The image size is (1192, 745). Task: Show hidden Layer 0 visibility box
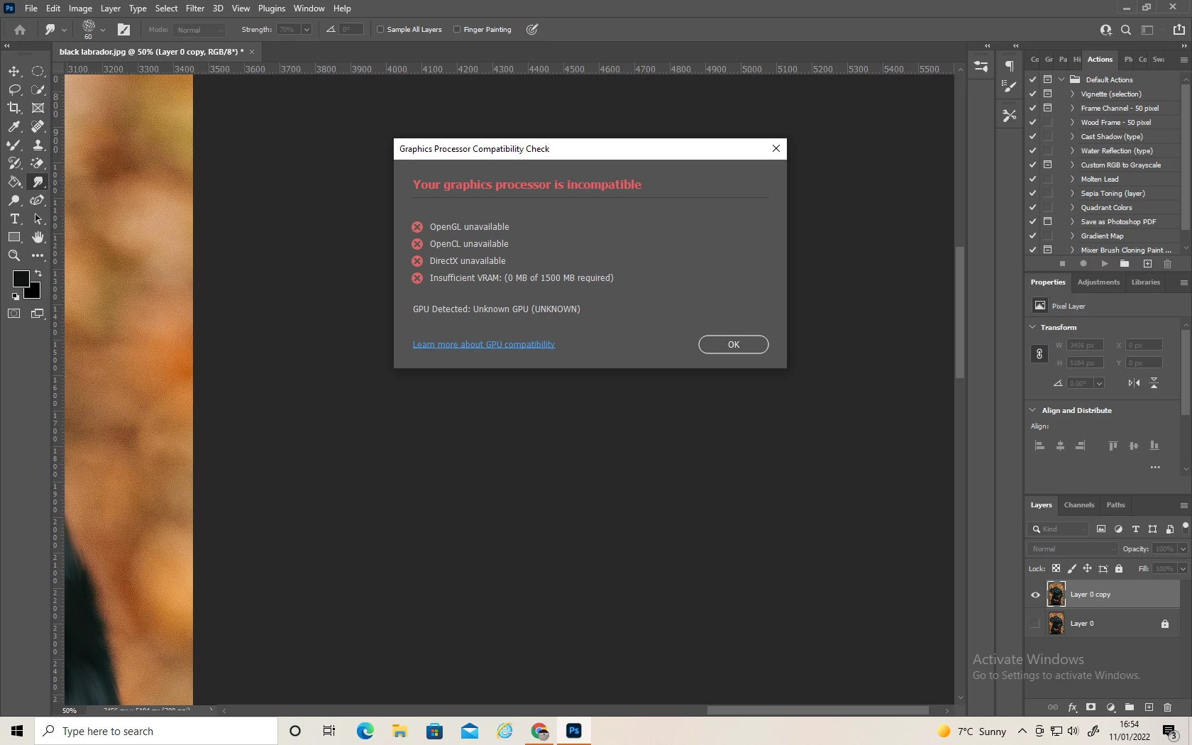(x=1035, y=624)
